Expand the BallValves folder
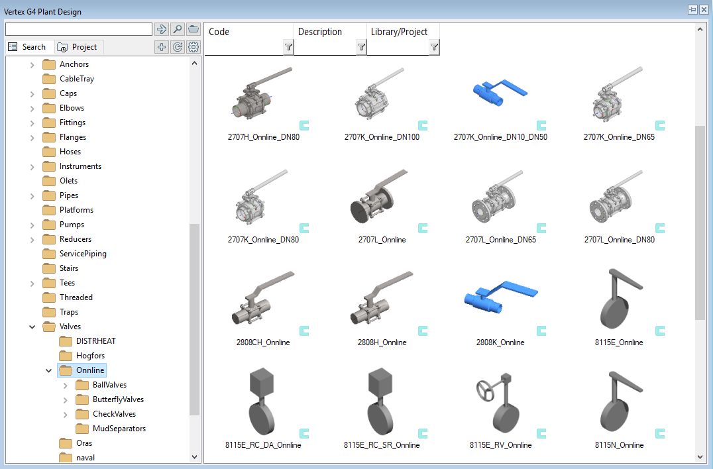The width and height of the screenshot is (713, 469). click(65, 385)
